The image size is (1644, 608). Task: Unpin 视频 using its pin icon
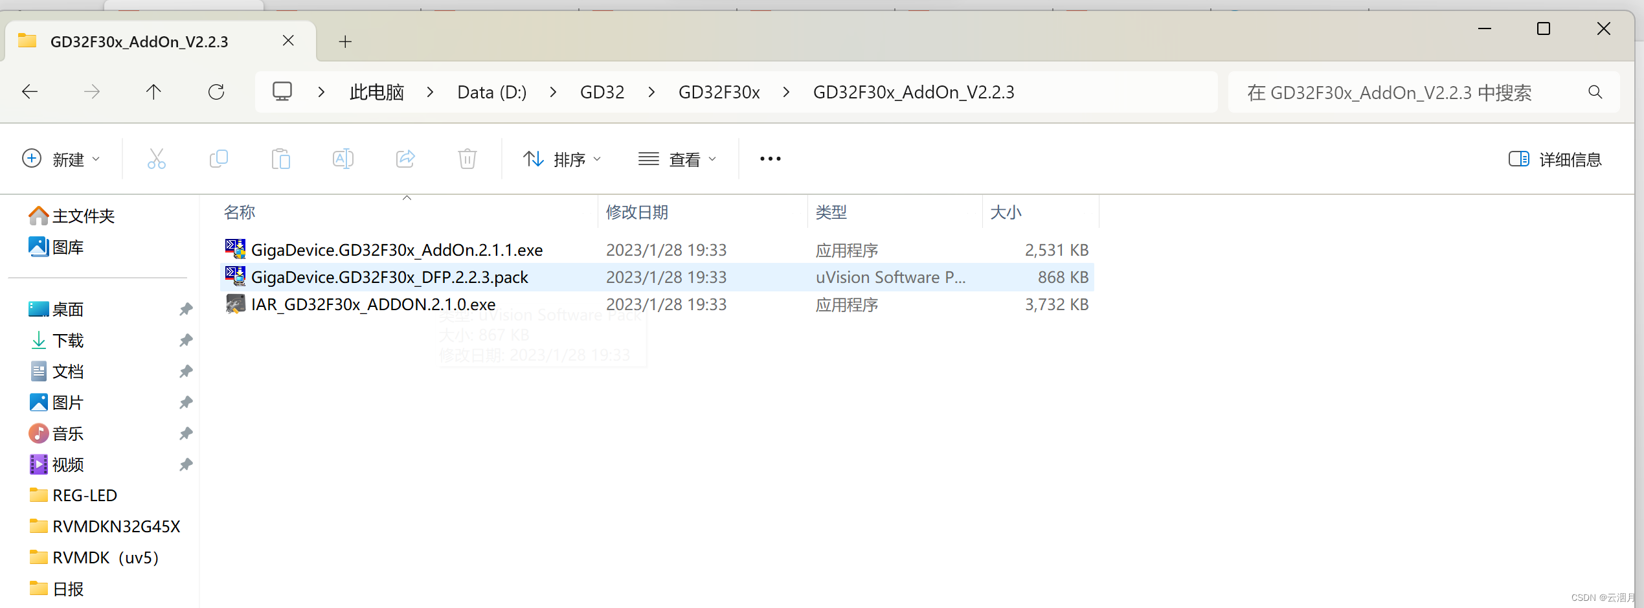[x=186, y=465]
